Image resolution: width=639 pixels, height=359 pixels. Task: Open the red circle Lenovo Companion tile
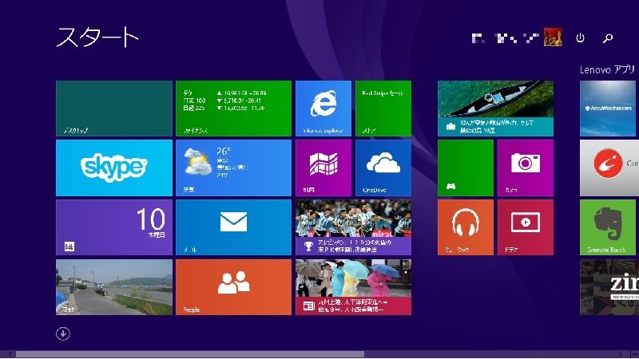pyautogui.click(x=609, y=168)
